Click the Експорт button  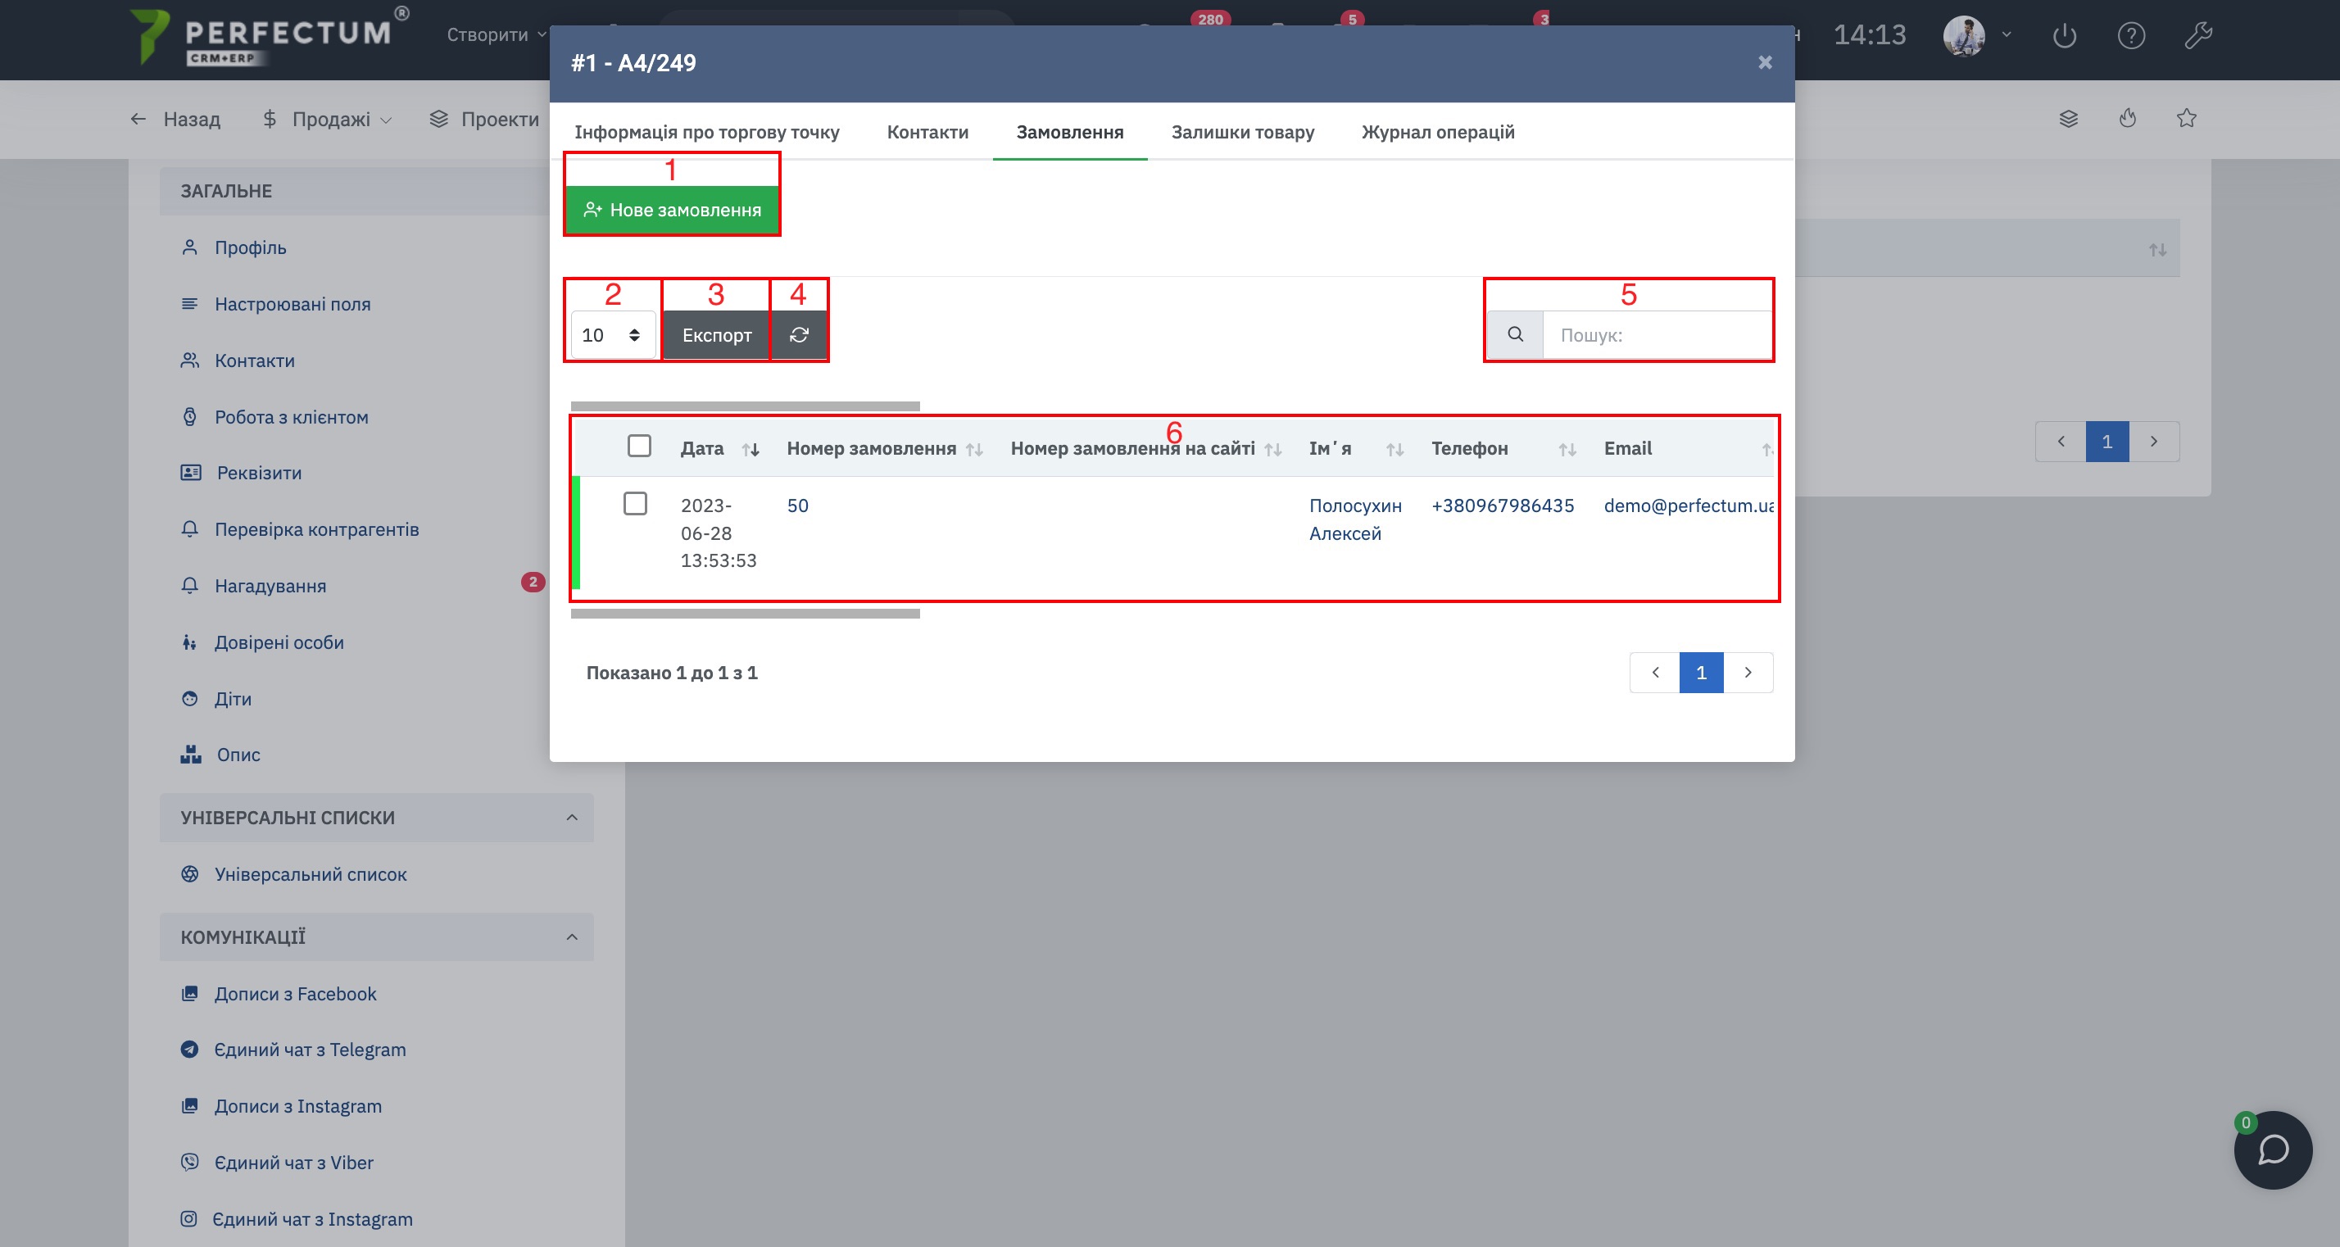point(717,335)
